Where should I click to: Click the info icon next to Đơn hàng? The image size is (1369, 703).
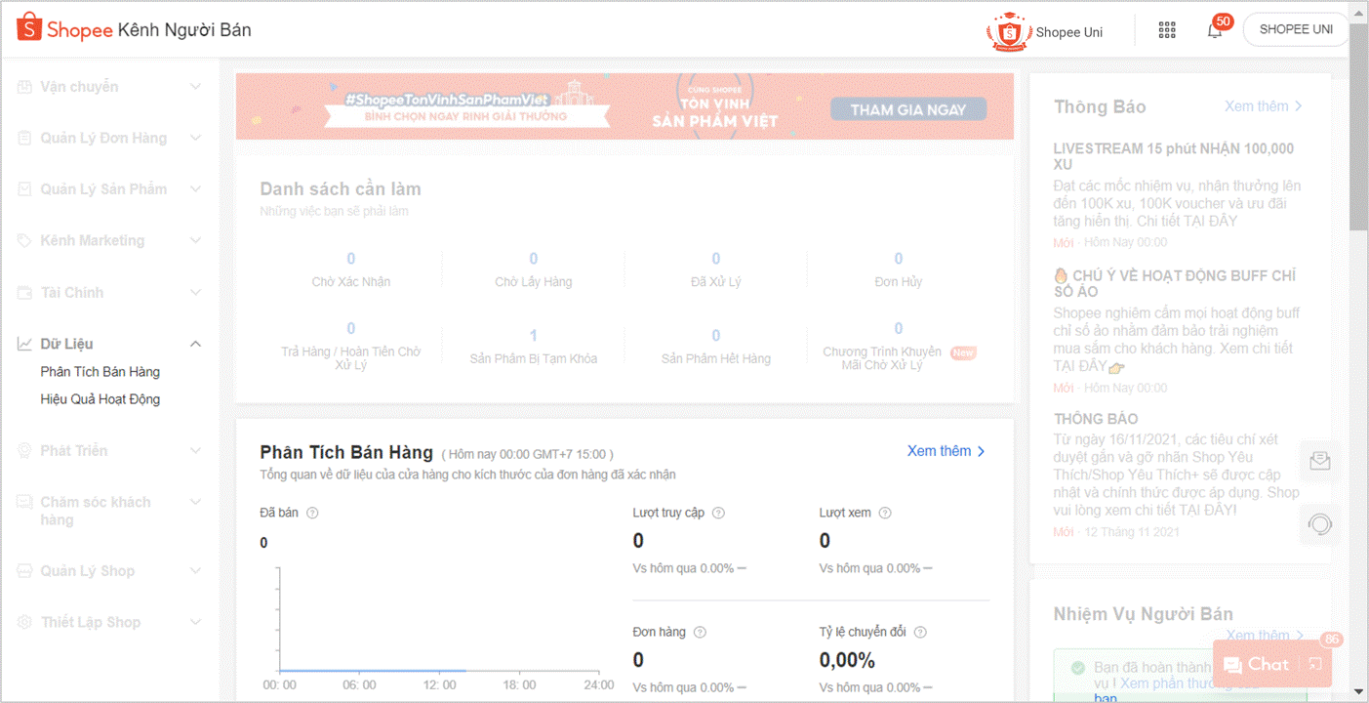coord(700,632)
